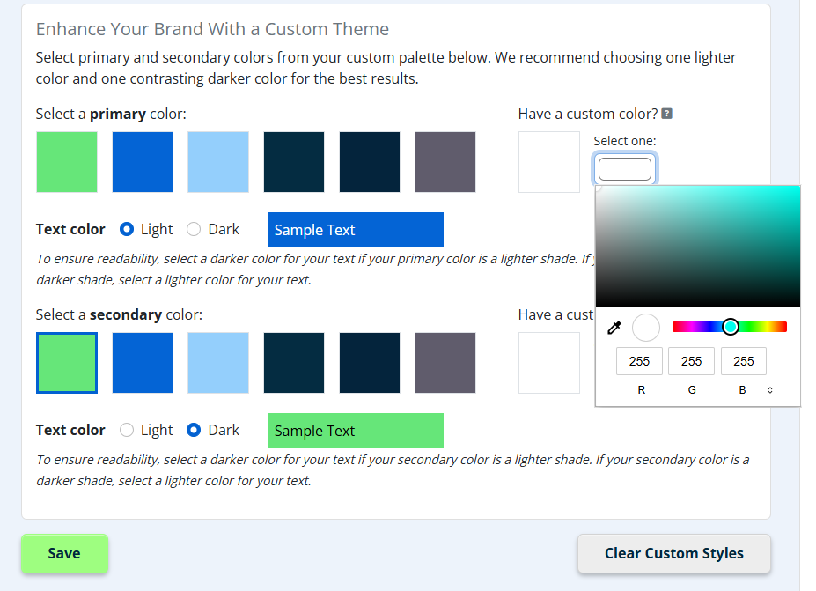The image size is (816, 591).
Task: Click the Save button
Action: point(64,553)
